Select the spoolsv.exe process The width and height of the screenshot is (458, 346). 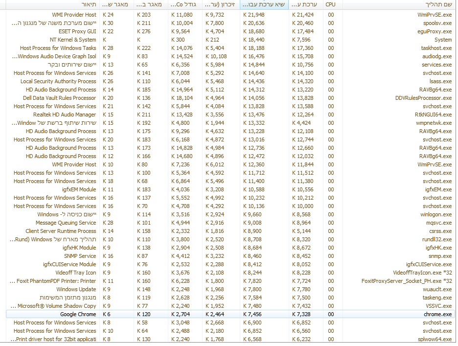pos(437,23)
